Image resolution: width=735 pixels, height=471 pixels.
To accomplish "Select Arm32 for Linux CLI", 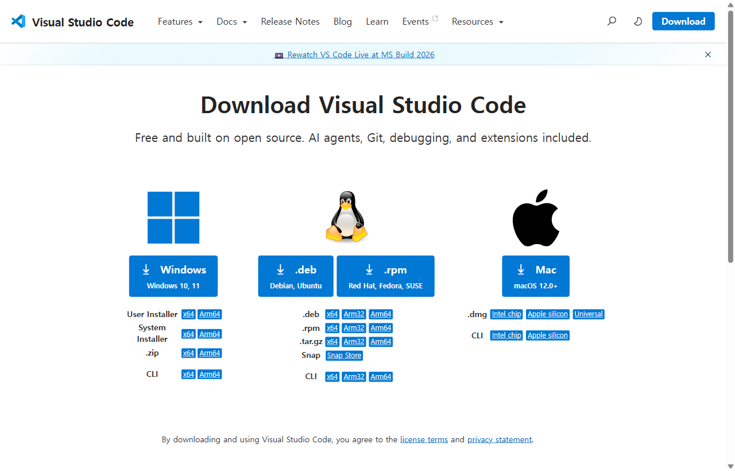I will pos(354,377).
